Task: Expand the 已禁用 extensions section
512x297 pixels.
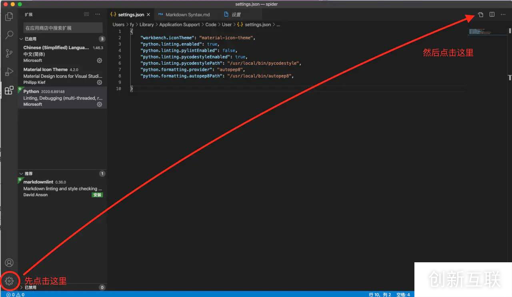Action: point(62,287)
